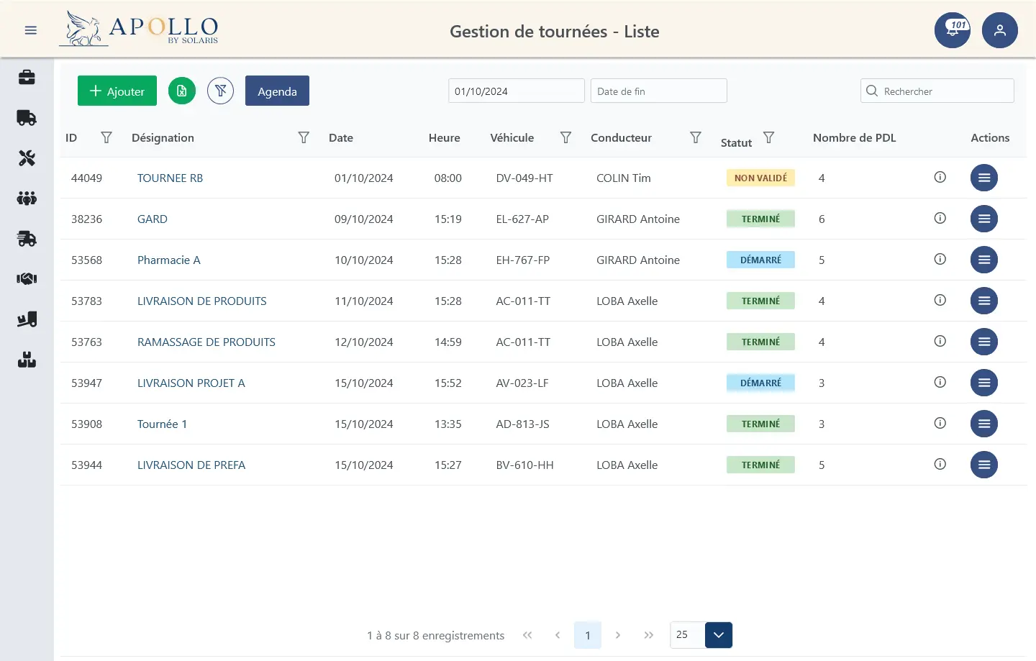The width and height of the screenshot is (1036, 661).
Task: Go to the last page
Action: pyautogui.click(x=649, y=635)
